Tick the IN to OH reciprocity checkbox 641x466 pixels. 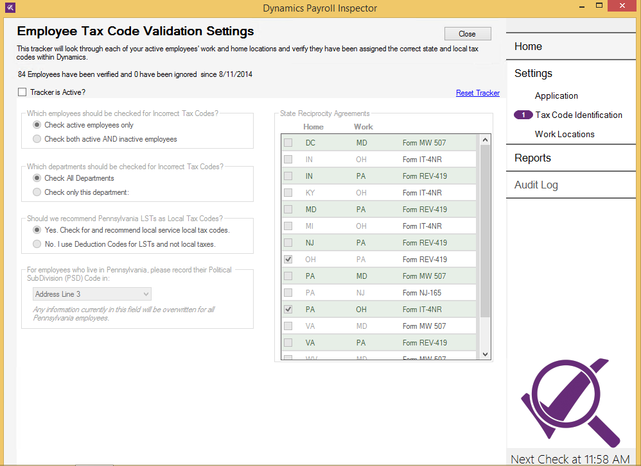click(x=288, y=159)
